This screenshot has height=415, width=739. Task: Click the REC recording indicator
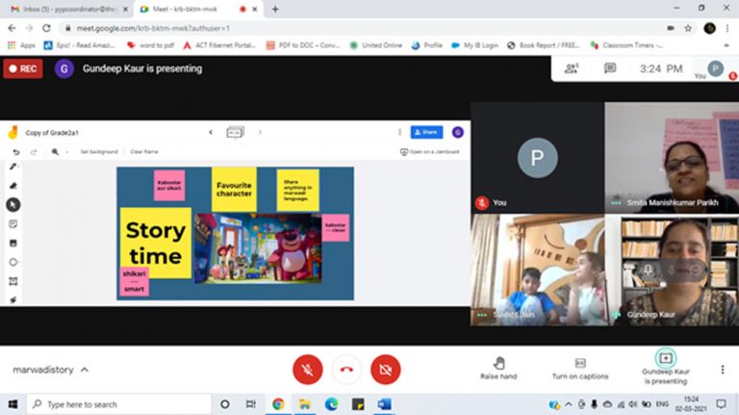tap(23, 69)
